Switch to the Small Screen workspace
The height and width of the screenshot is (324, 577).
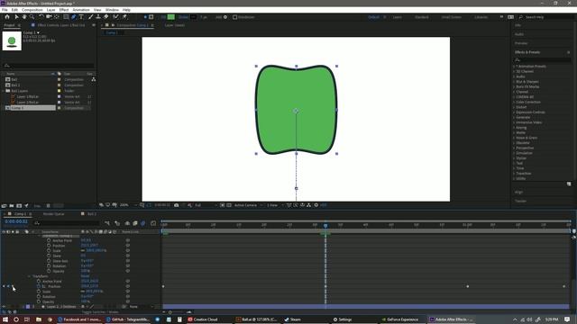pyautogui.click(x=451, y=17)
